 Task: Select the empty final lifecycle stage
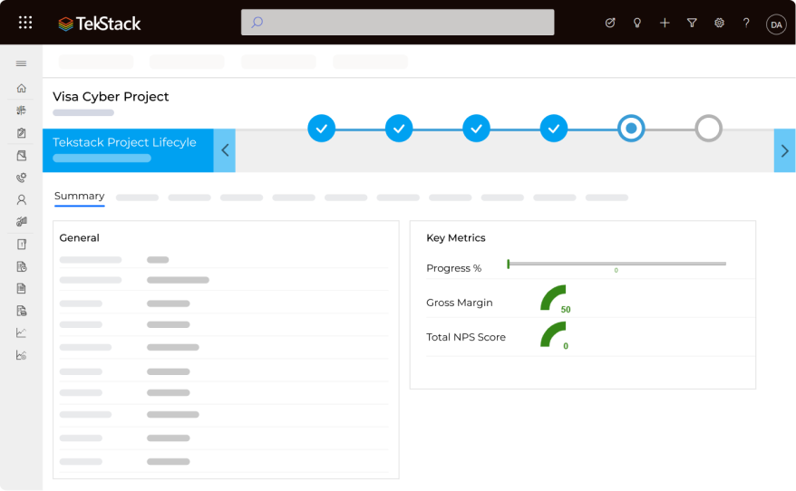coord(709,129)
